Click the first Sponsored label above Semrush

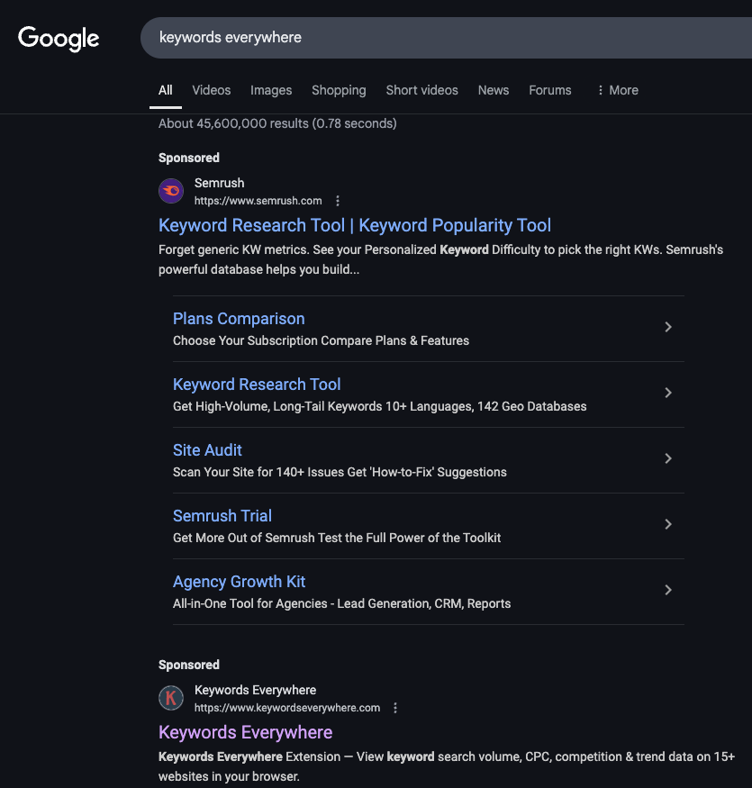point(189,158)
